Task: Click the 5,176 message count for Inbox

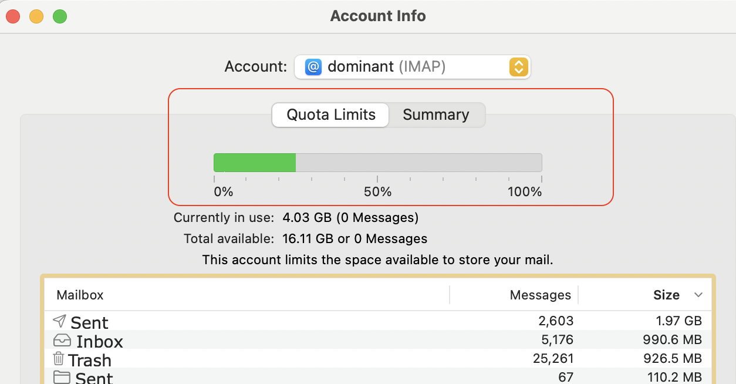Action: 558,340
